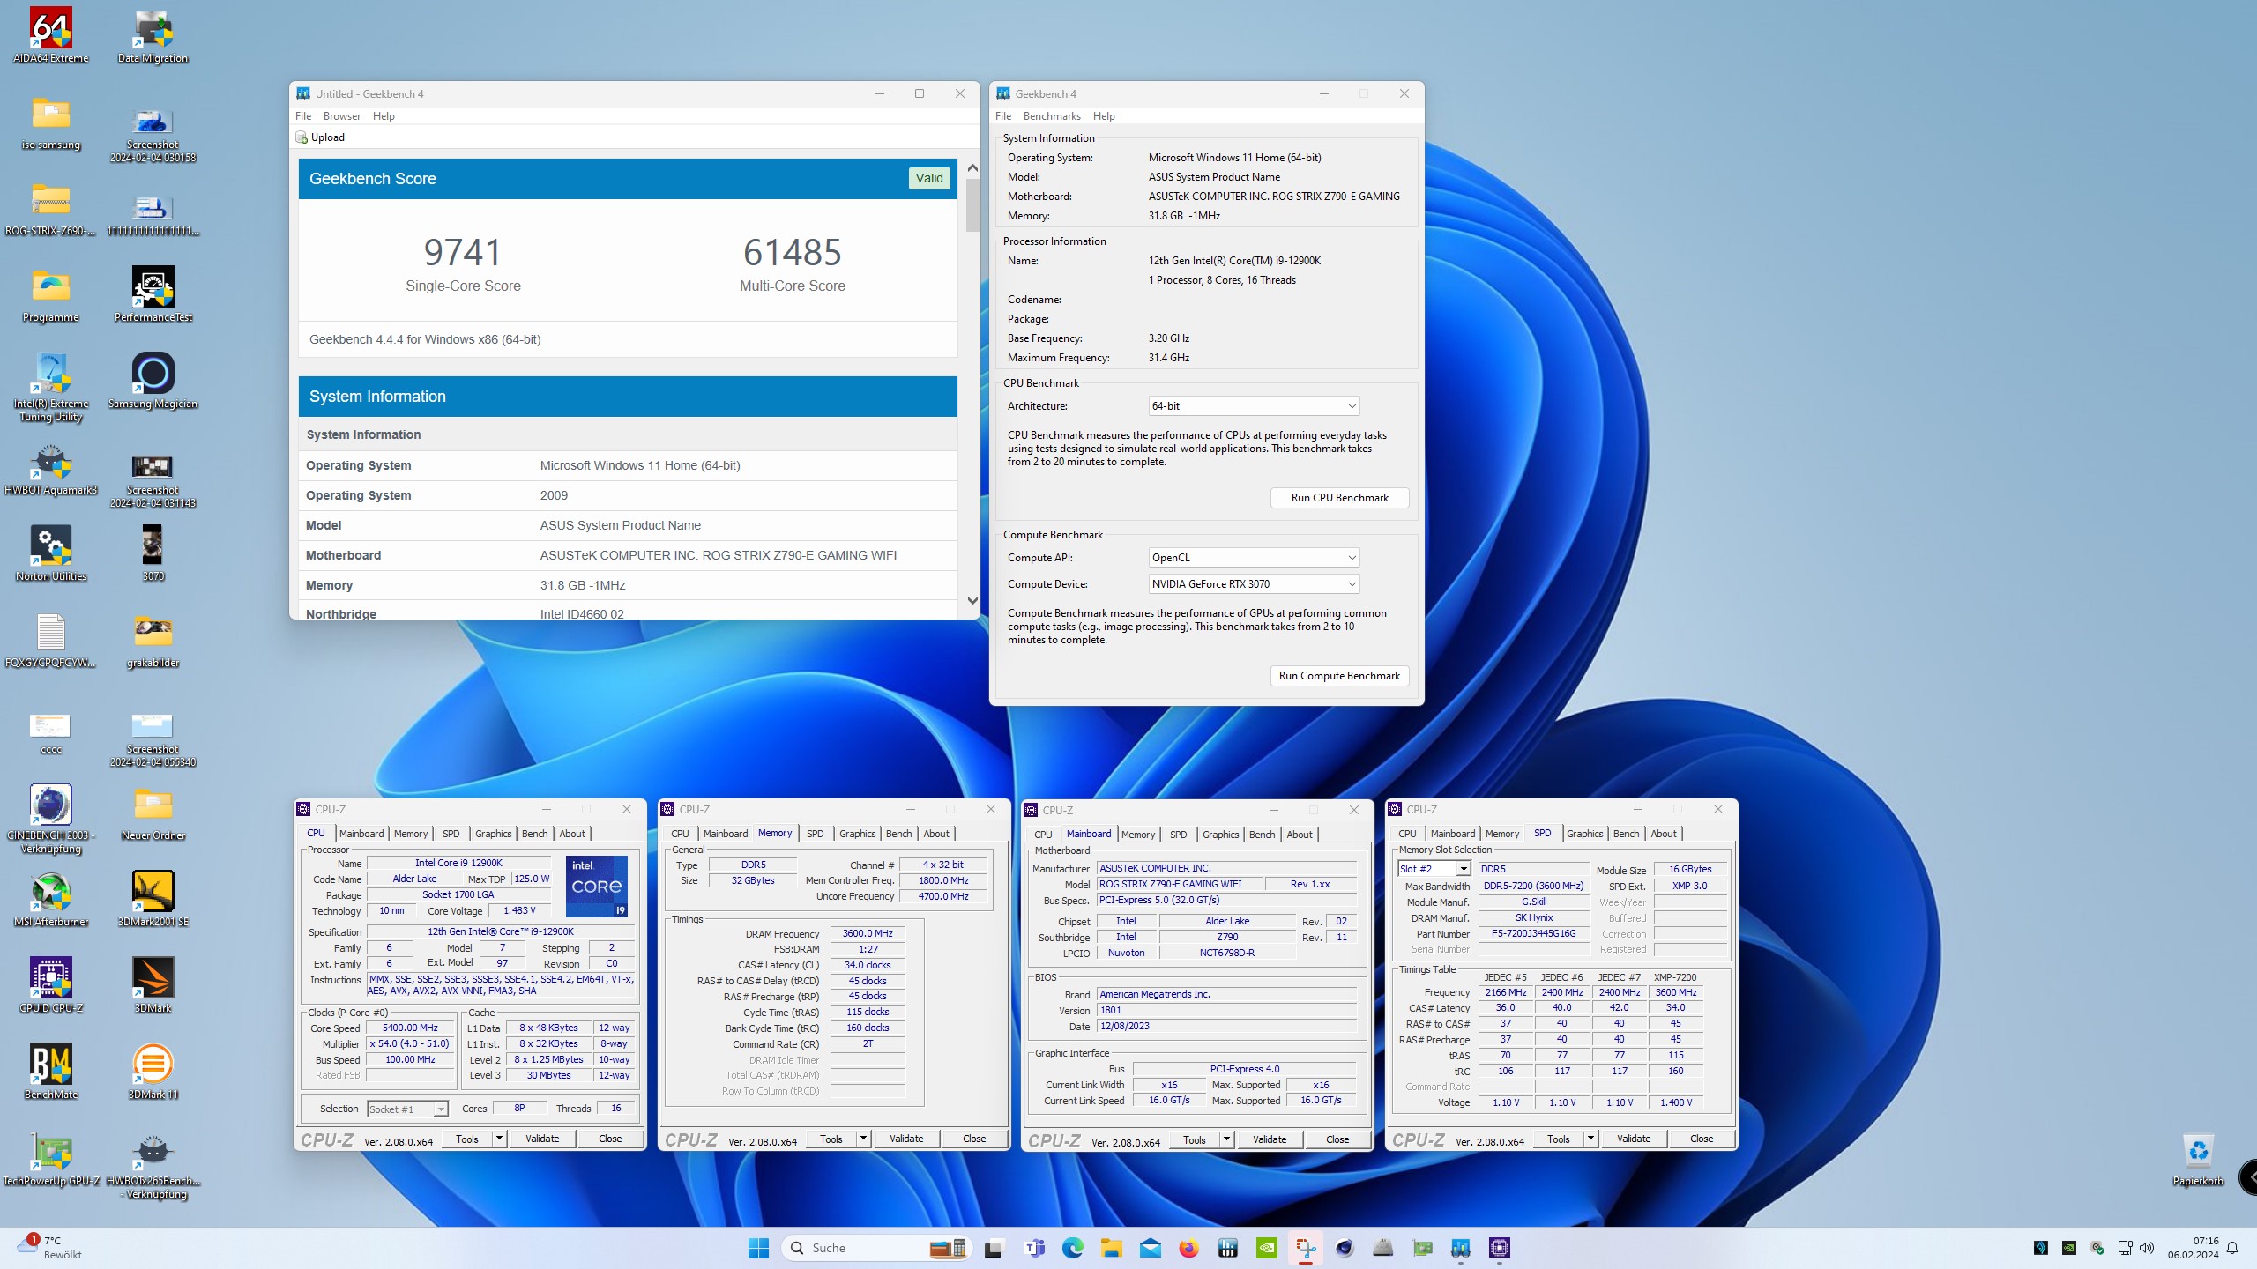Open 3DMark 11 desktop icon
This screenshot has width=2257, height=1269.
tap(153, 1072)
